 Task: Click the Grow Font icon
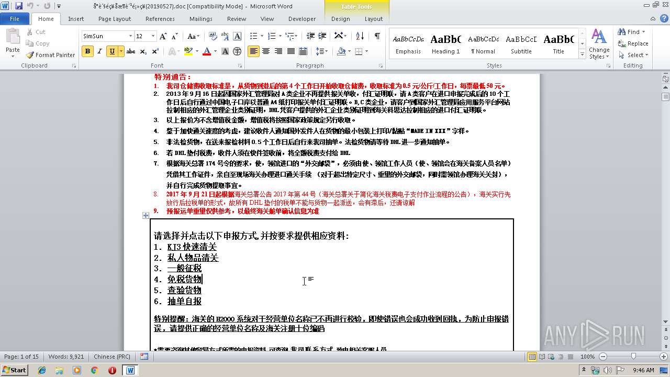(163, 36)
